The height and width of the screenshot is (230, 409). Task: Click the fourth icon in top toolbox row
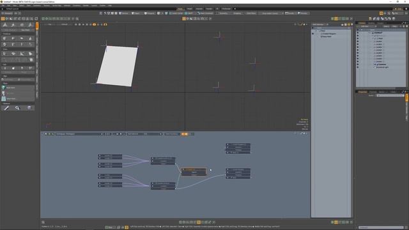coord(30,25)
